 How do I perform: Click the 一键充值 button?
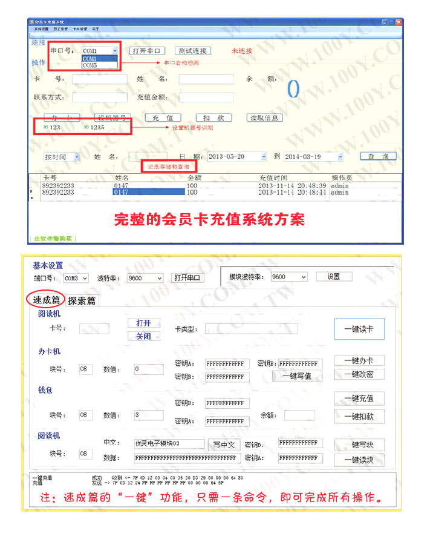coord(359,398)
